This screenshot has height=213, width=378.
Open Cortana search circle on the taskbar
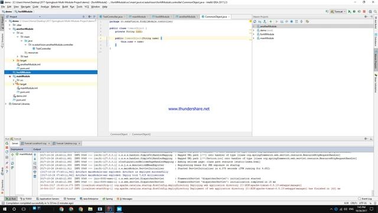(x=14, y=209)
